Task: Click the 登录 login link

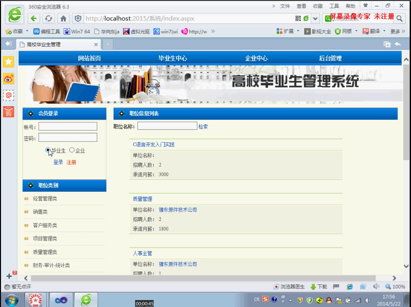Action: (58, 162)
